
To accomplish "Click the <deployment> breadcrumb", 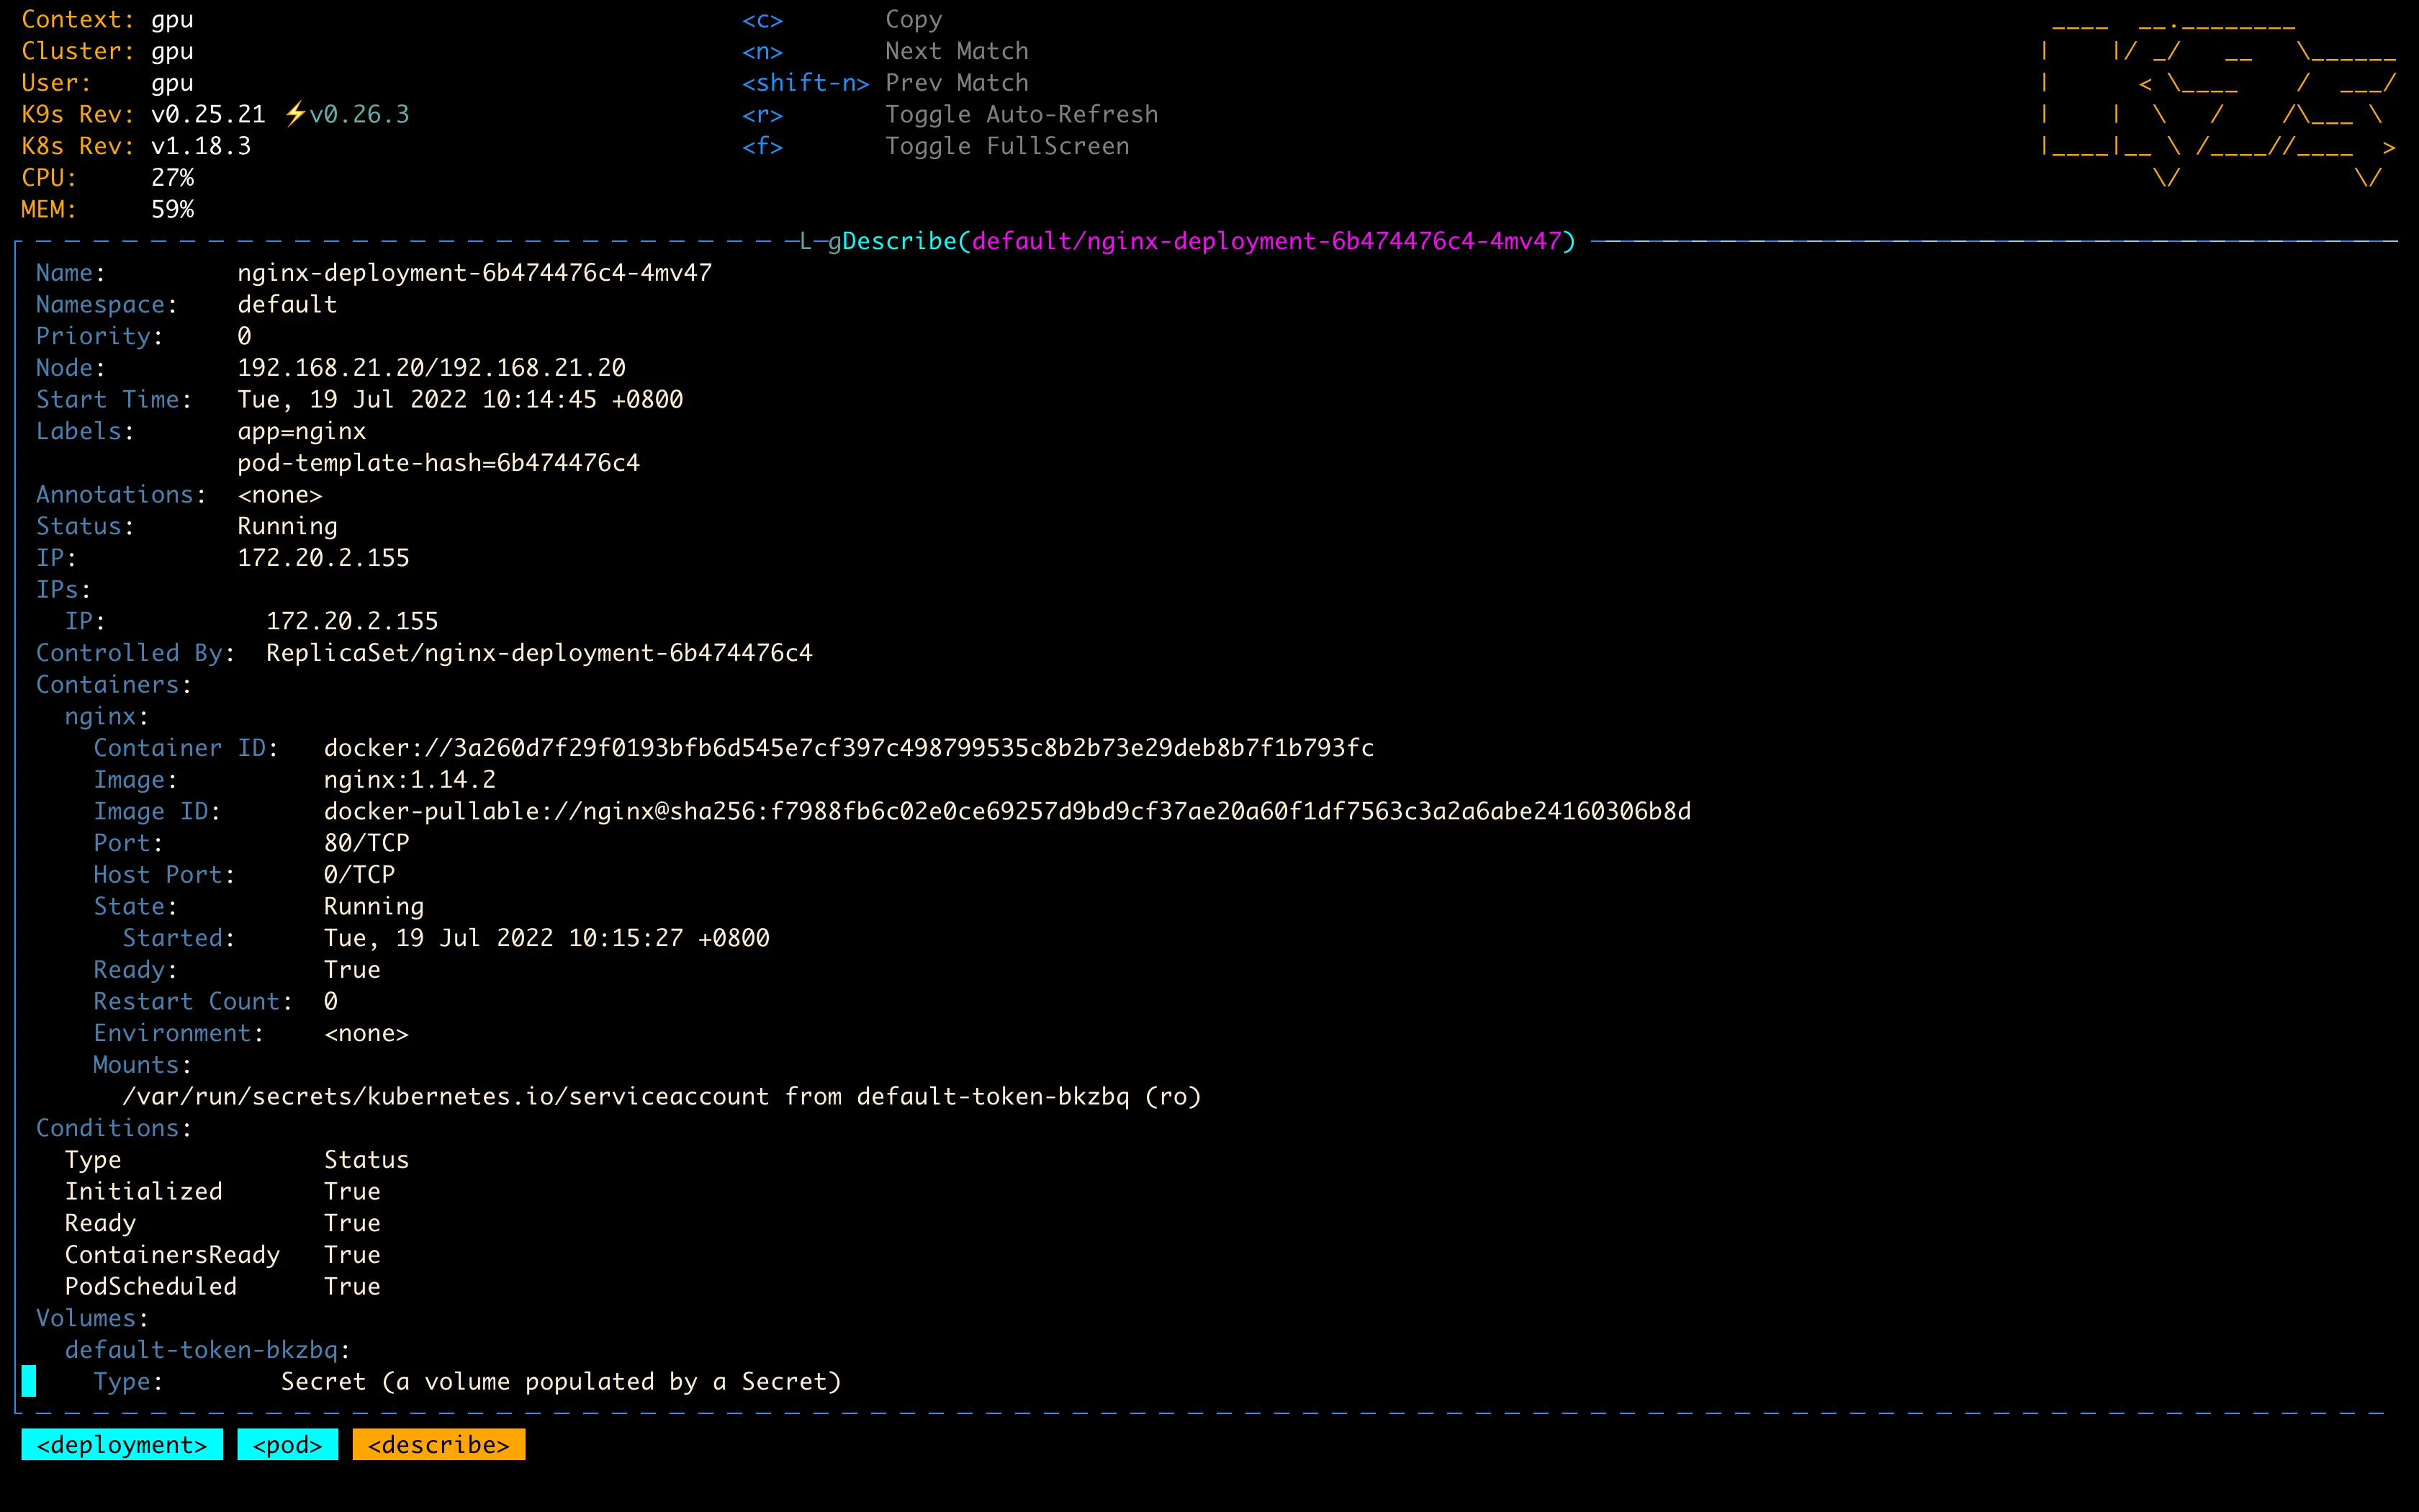I will pos(122,1445).
